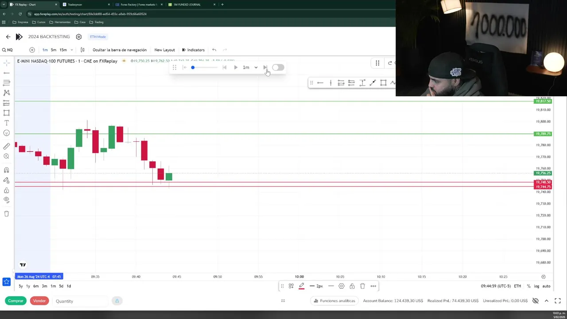Hide all drawings with eye icon
Image resolution: width=567 pixels, height=319 pixels.
point(6,200)
